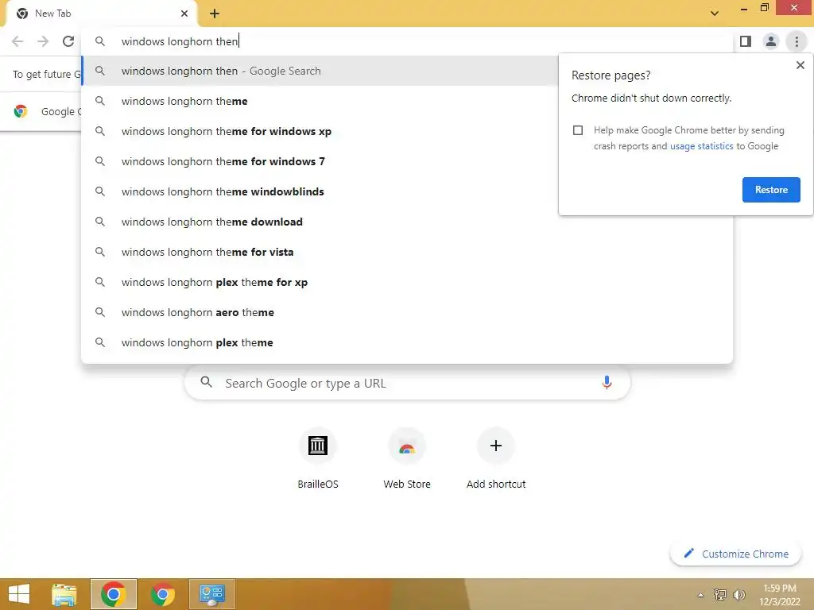Click the Restore button

point(771,190)
